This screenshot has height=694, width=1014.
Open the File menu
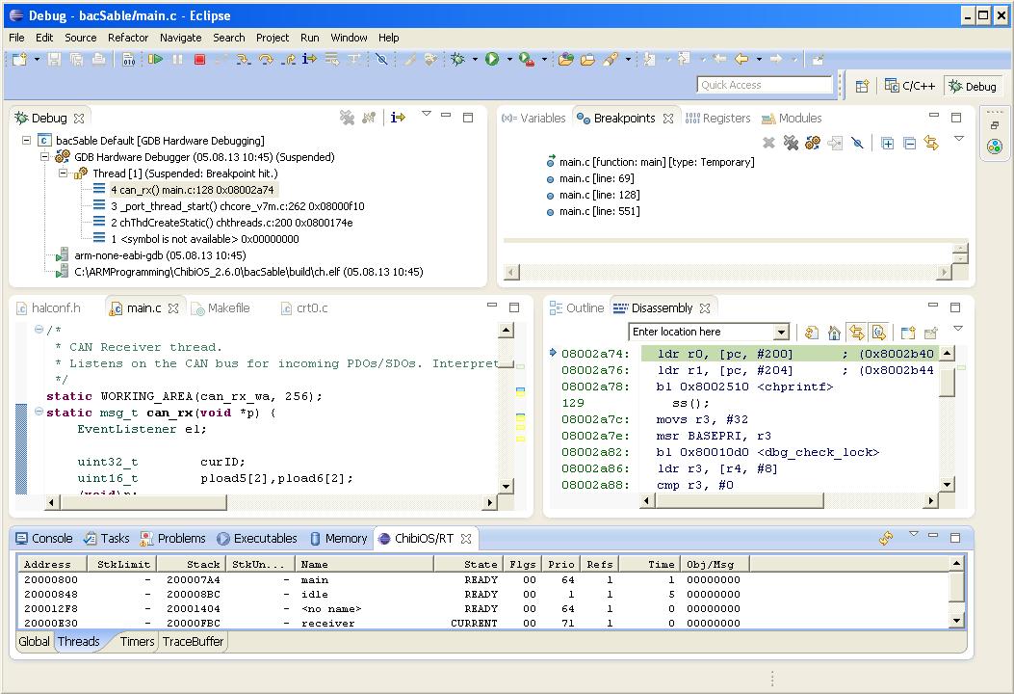tap(16, 38)
